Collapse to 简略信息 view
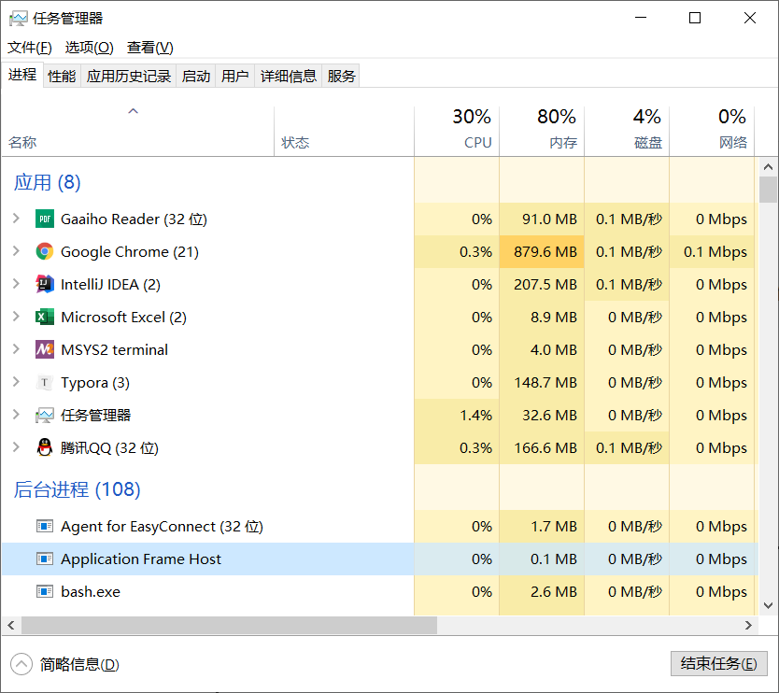This screenshot has width=779, height=693. click(x=65, y=665)
